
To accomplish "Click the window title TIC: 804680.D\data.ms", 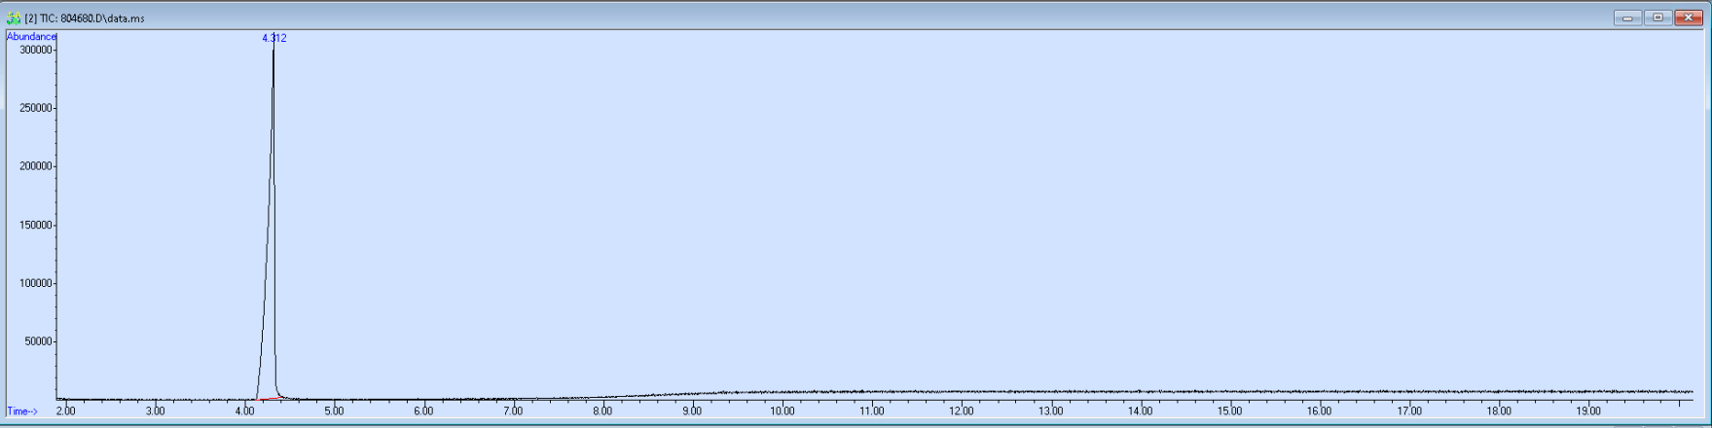I will point(85,18).
